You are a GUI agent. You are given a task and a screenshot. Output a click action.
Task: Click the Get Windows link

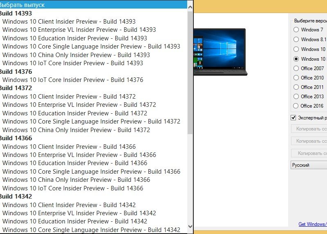click(313, 224)
